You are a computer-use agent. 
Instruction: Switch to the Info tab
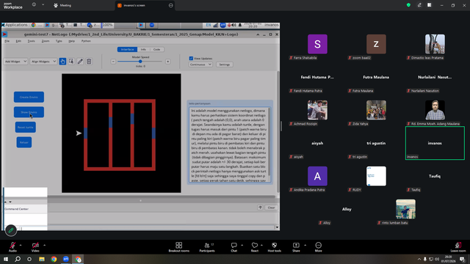pos(143,49)
